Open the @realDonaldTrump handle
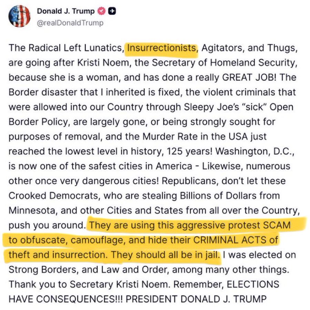310x310 pixels. point(70,23)
